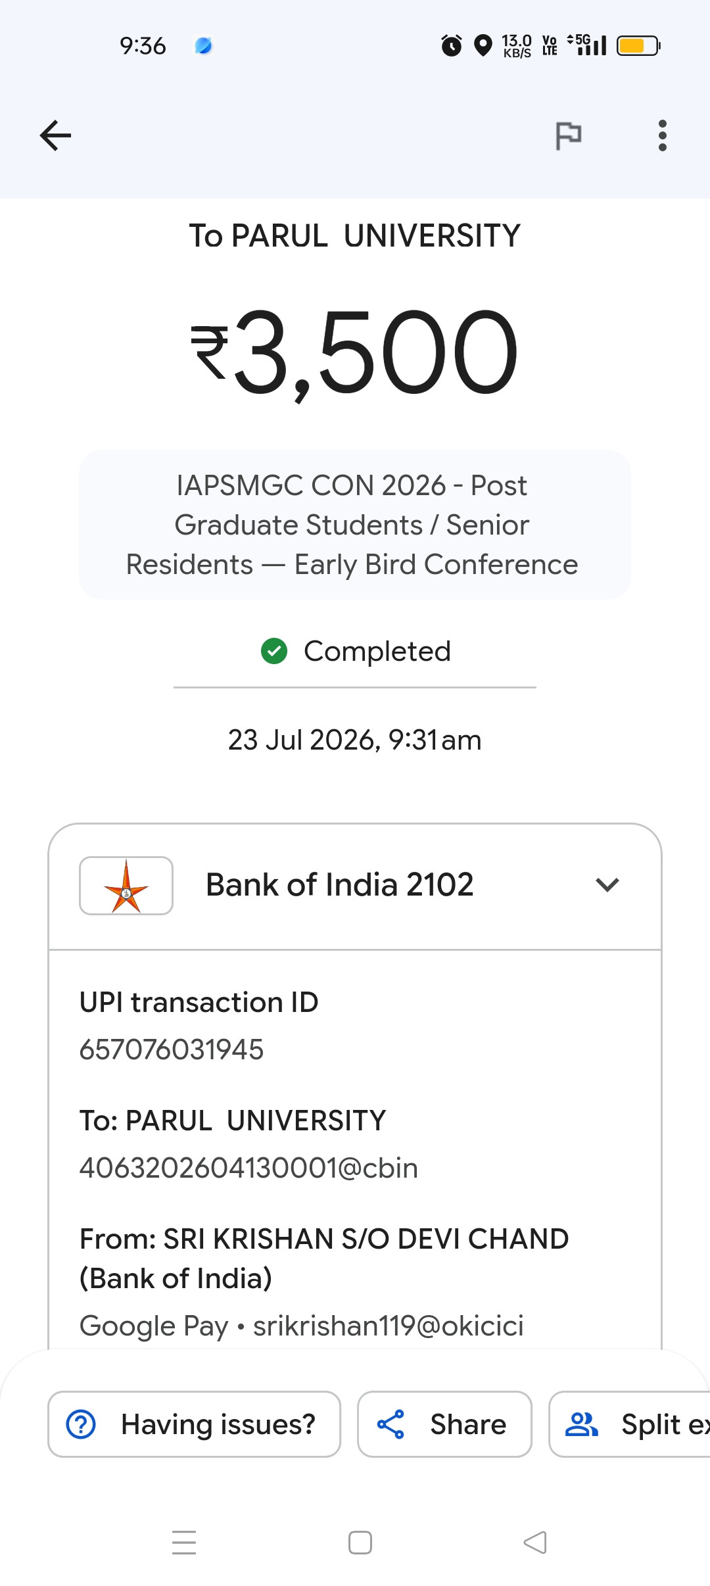Collapse the Bank of India 2102 chevron
The height and width of the screenshot is (1586, 710).
tap(607, 885)
